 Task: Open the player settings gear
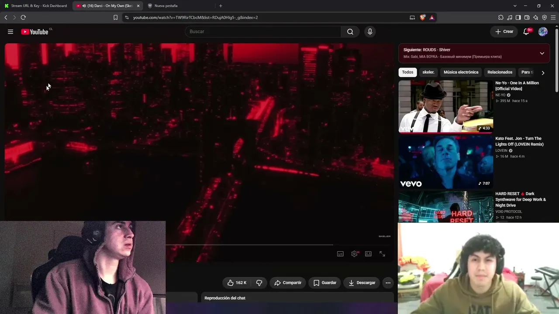coord(354,254)
